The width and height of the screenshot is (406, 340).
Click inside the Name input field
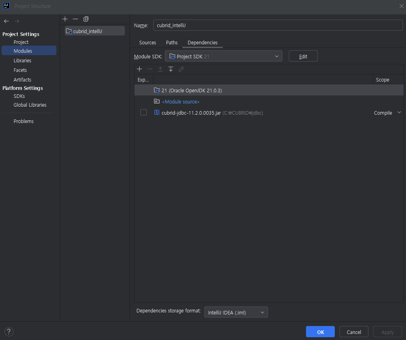(278, 25)
